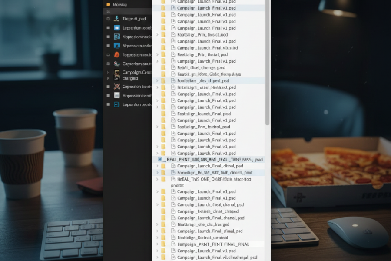Click the document icon beside Hopasstion reoit
The height and width of the screenshot is (261, 391).
click(x=117, y=95)
